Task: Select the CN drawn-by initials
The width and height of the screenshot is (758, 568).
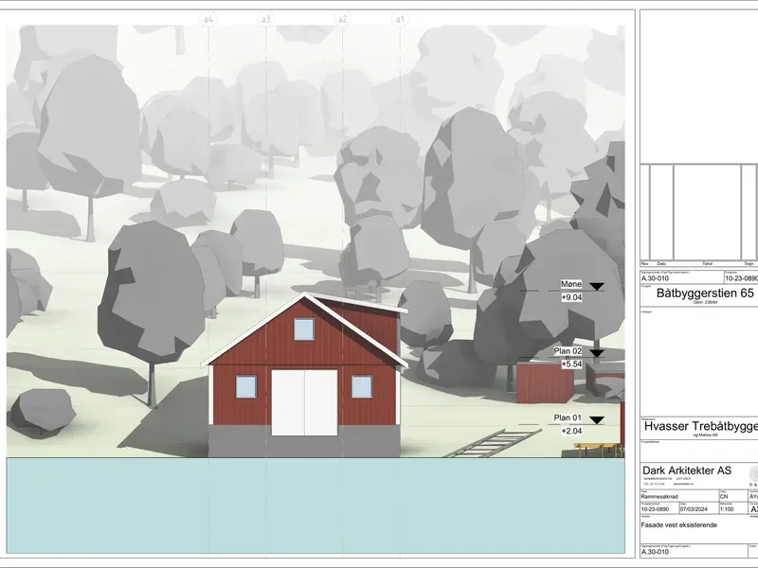Action: click(x=724, y=496)
